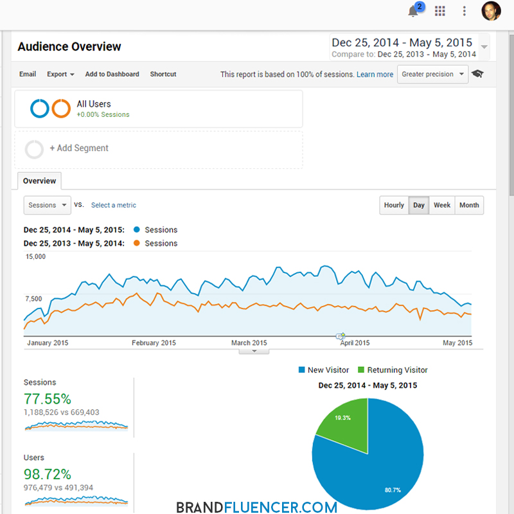Screen dimensions: 514x514
Task: Click the graduation cap education icon
Action: [477, 74]
